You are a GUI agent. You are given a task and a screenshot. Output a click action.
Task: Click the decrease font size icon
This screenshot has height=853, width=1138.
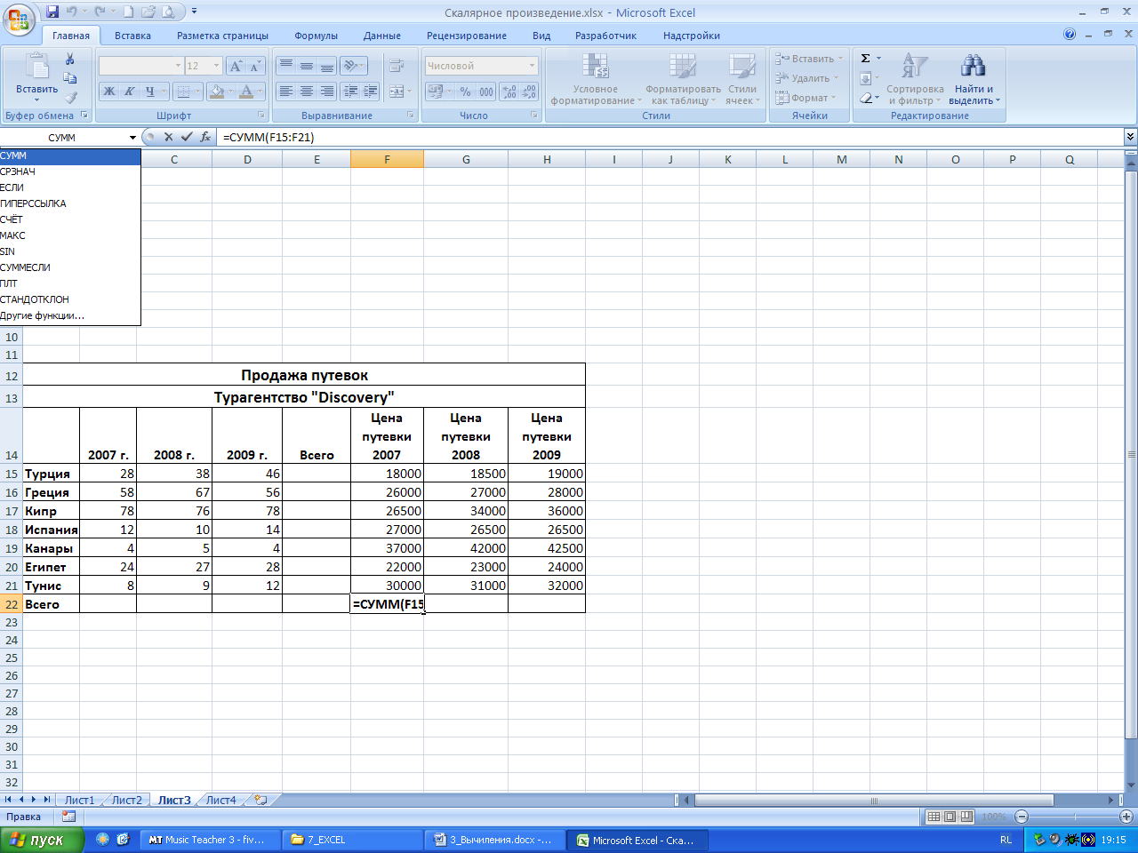pos(255,66)
